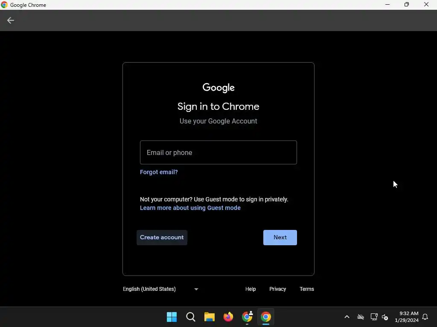Go back using the arrow icon
Image resolution: width=437 pixels, height=327 pixels.
pyautogui.click(x=11, y=20)
